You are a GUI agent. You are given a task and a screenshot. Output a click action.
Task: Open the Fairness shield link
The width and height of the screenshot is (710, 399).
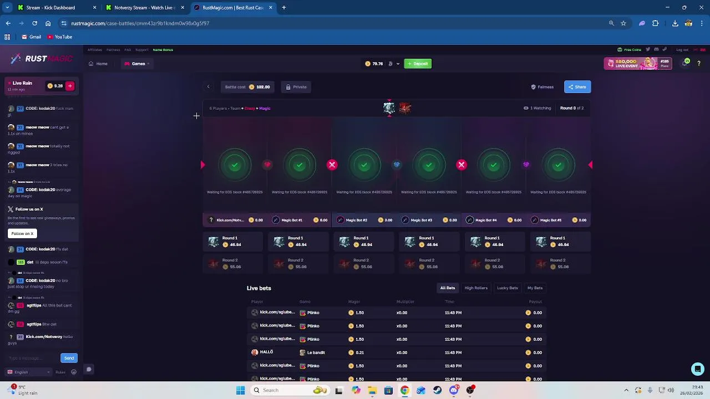click(x=542, y=87)
